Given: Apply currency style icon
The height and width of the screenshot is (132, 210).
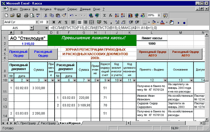Looking at the screenshot, I should (99, 22).
